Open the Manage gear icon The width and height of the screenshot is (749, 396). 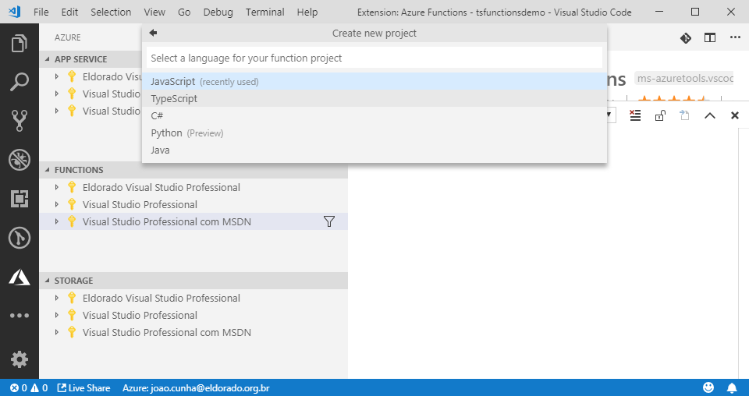tap(19, 359)
